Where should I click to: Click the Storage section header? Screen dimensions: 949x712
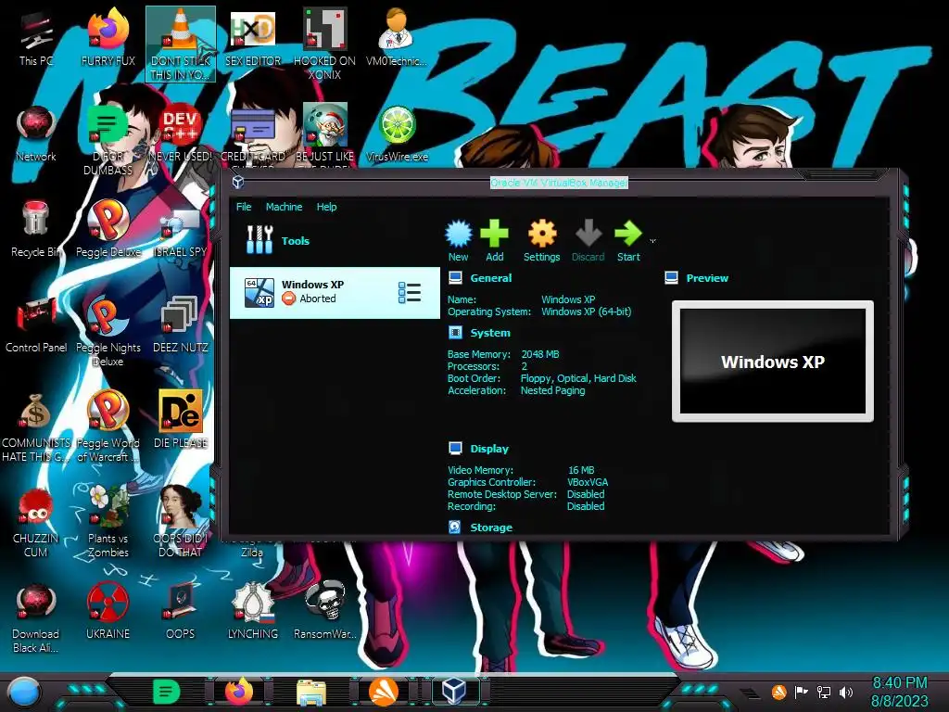(x=491, y=528)
